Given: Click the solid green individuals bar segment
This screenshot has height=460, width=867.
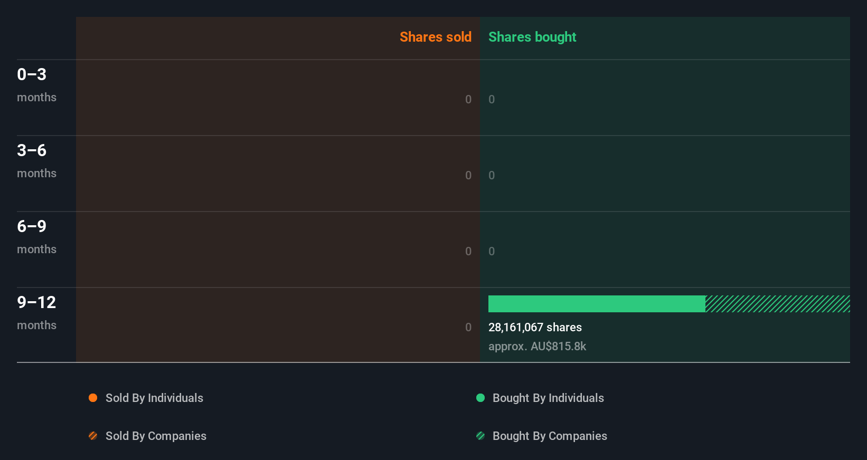Looking at the screenshot, I should tap(597, 304).
